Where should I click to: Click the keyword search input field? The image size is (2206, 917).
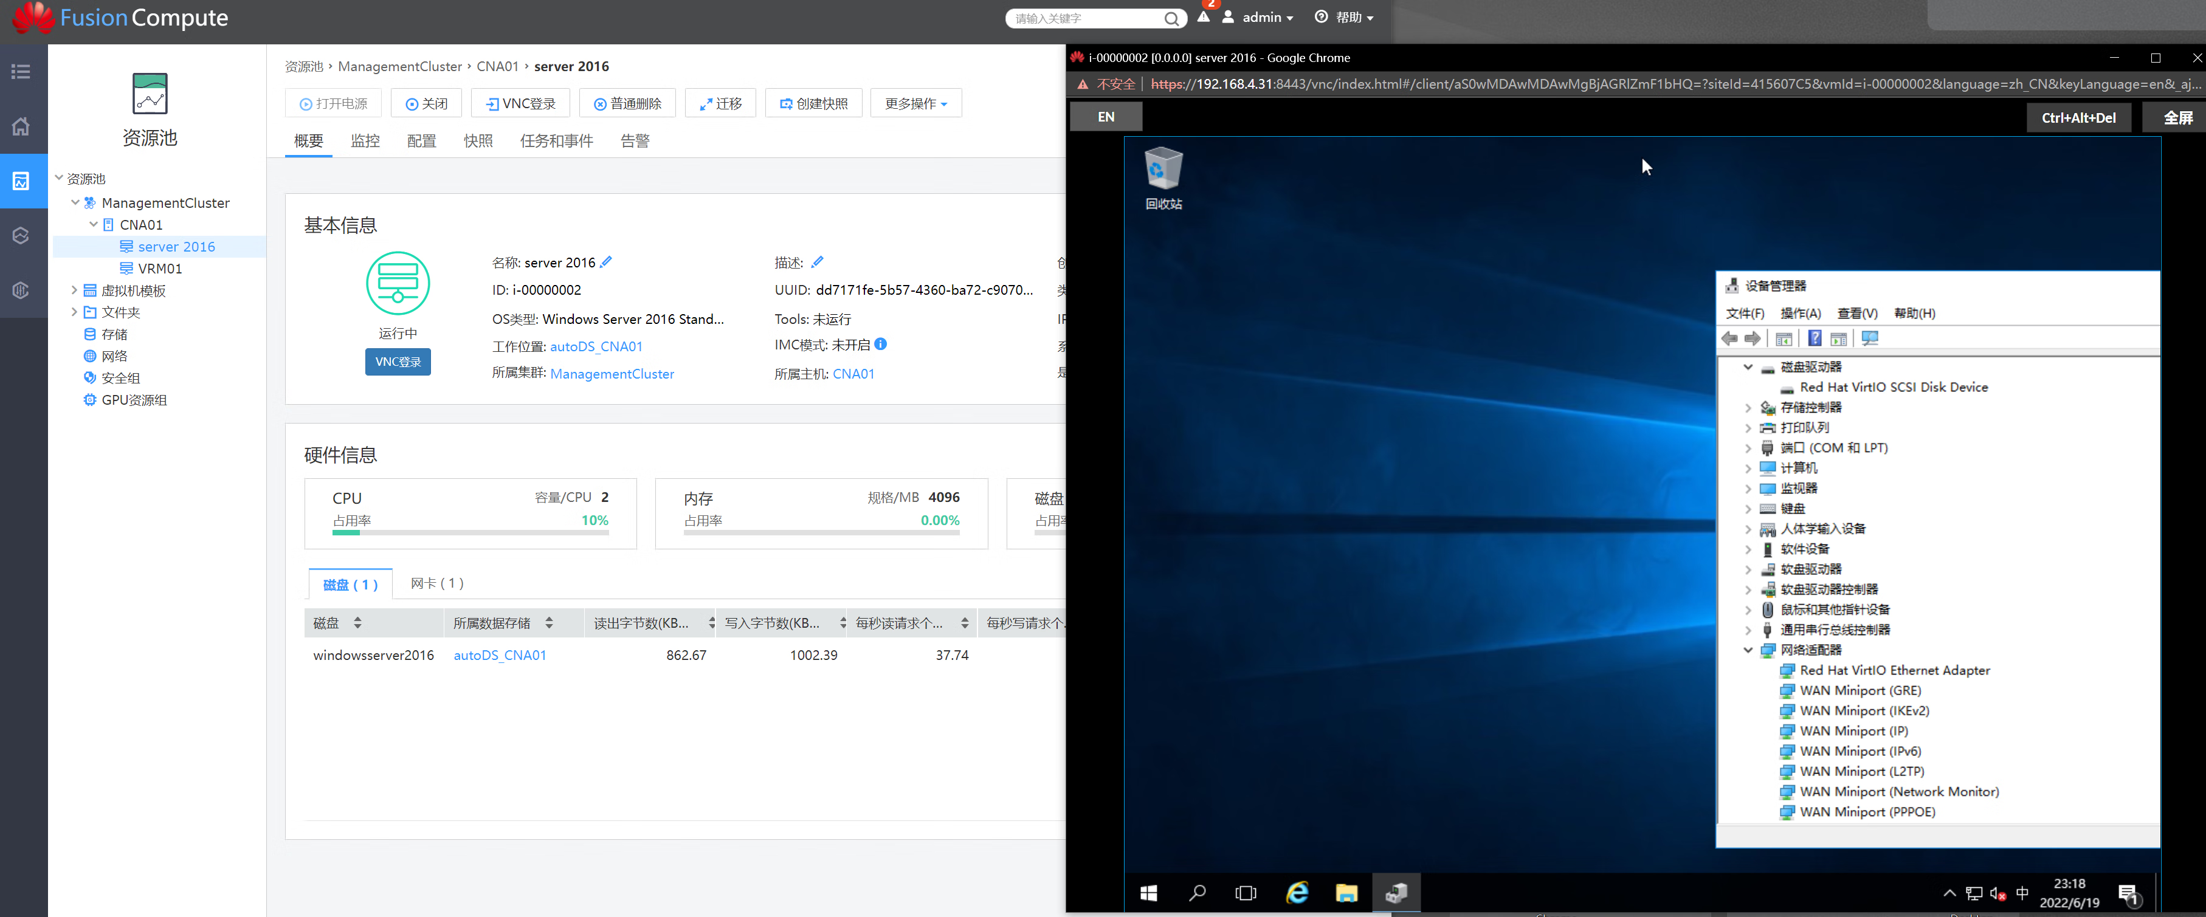[x=1087, y=18]
